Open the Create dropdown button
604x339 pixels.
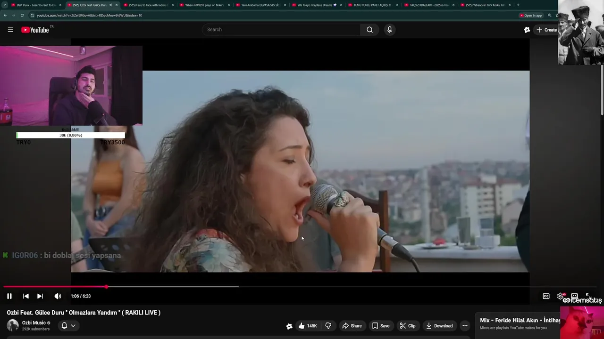(x=546, y=30)
